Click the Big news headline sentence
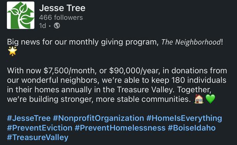The width and height of the screenshot is (237, 145). (115, 42)
